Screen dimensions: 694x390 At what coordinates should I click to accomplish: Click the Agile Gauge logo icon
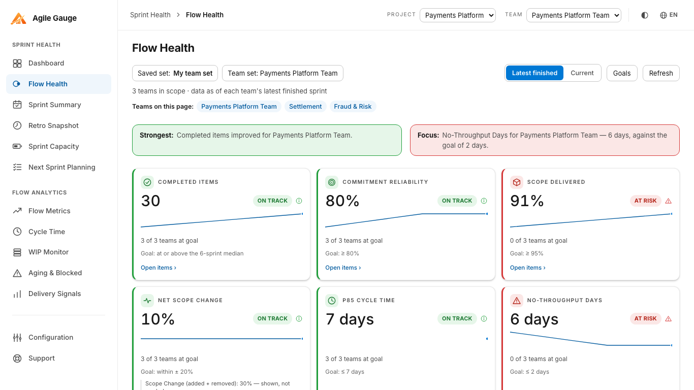click(18, 18)
